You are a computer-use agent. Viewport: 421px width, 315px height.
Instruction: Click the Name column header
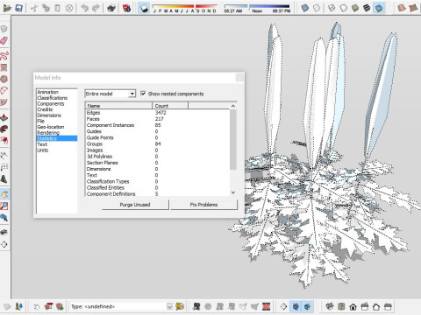point(118,106)
